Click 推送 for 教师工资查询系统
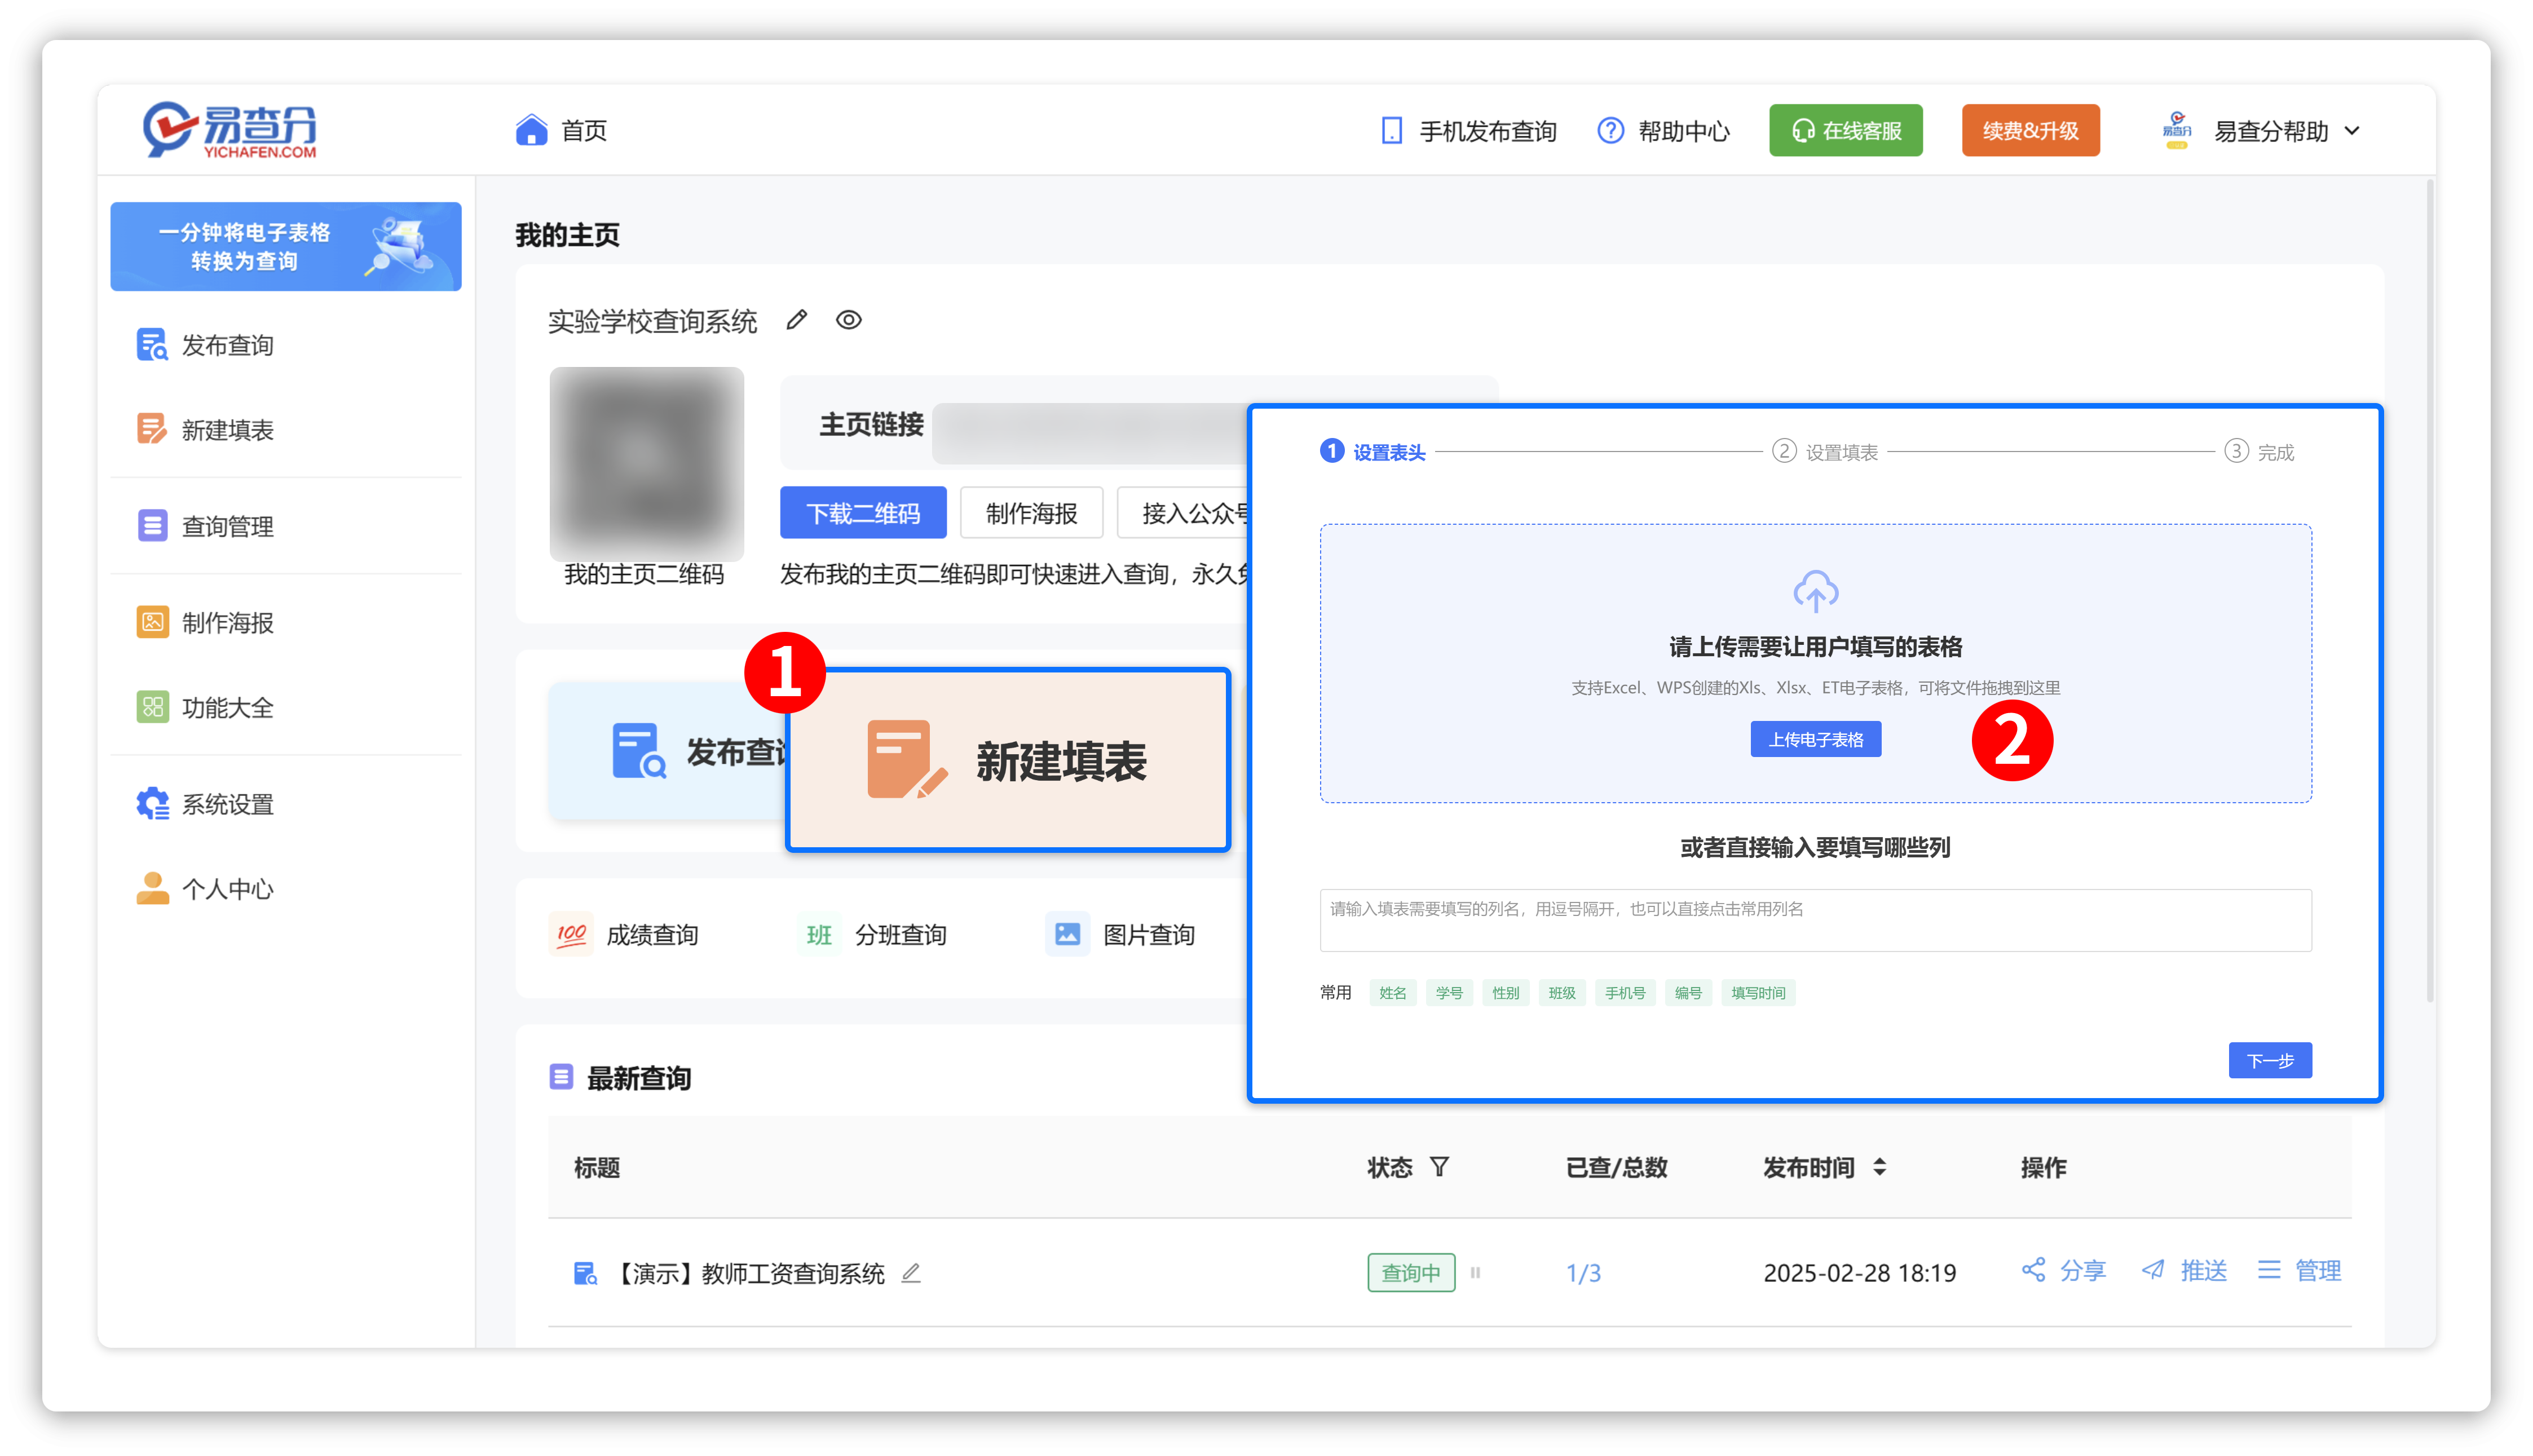 click(x=2184, y=1271)
